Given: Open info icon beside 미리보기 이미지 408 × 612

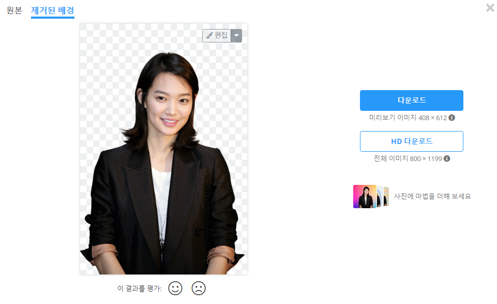Looking at the screenshot, I should pyautogui.click(x=452, y=118).
